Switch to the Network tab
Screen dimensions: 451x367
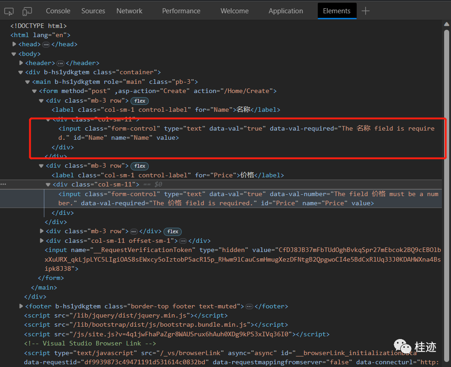(x=130, y=11)
